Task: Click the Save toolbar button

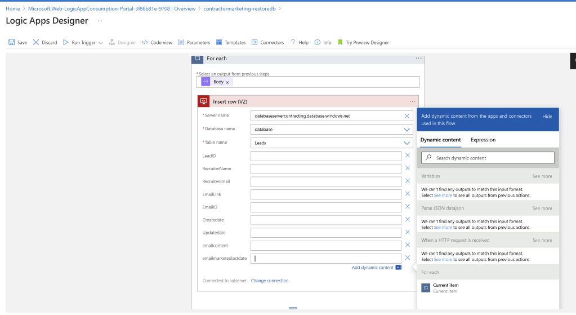Action: pyautogui.click(x=17, y=43)
